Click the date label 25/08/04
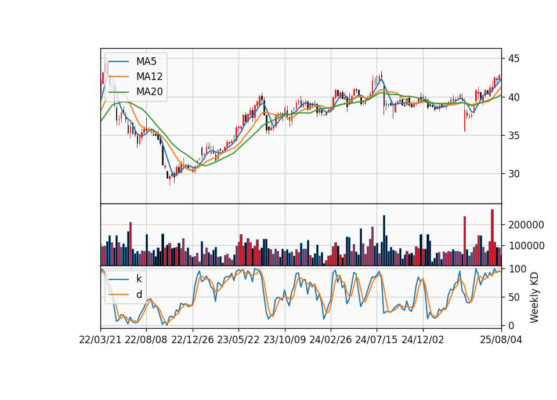Viewport: 557px width, 400px height. 501,340
